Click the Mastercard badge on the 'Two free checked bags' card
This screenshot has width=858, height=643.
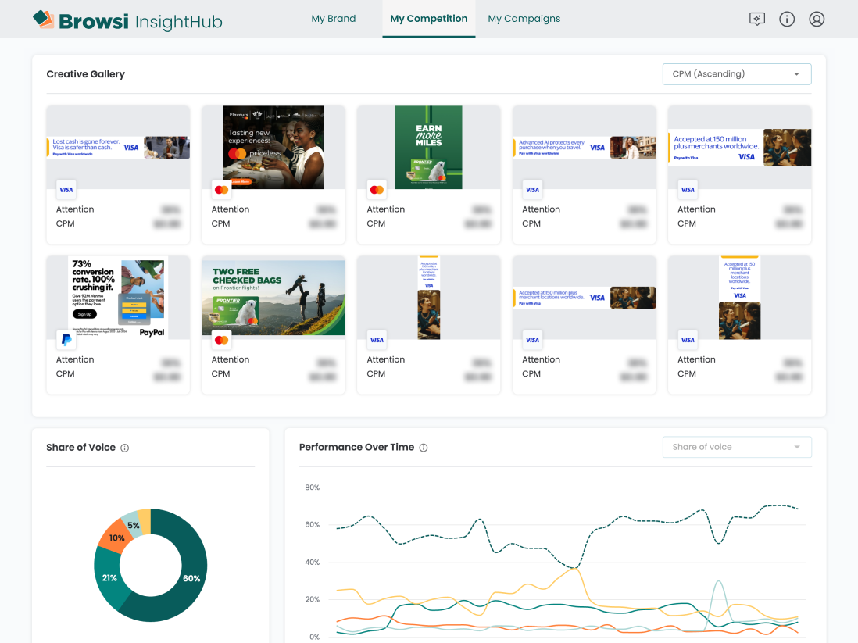pos(222,340)
